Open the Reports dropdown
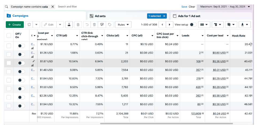Image resolution: width=257 pixels, height=125 pixels. pyautogui.click(x=231, y=25)
